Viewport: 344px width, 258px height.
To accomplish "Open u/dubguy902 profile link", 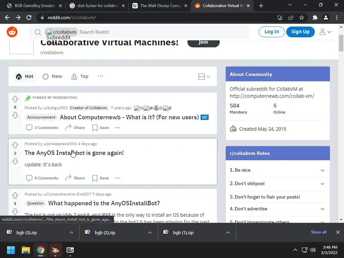I will [55, 108].
